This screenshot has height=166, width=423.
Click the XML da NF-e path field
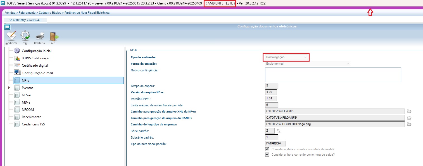pyautogui.click(x=335, y=111)
